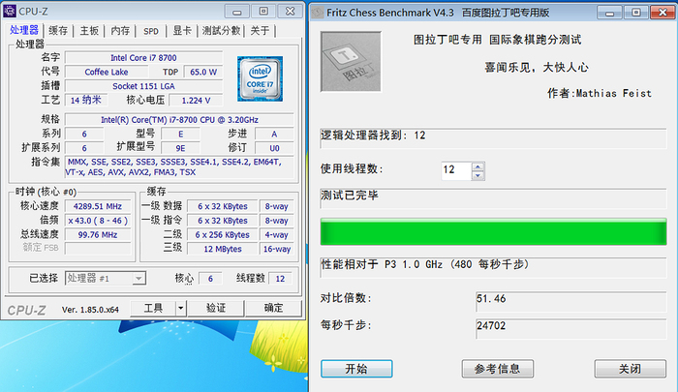Click the instruction set list field
Image resolution: width=678 pixels, height=392 pixels.
click(179, 166)
